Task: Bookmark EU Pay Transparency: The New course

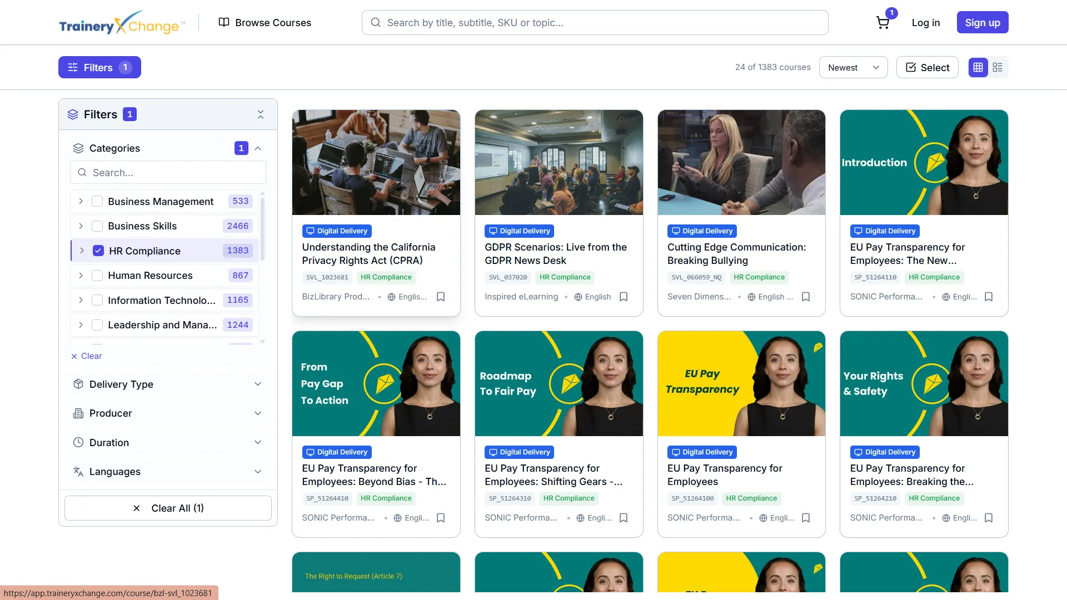Action: [x=989, y=297]
